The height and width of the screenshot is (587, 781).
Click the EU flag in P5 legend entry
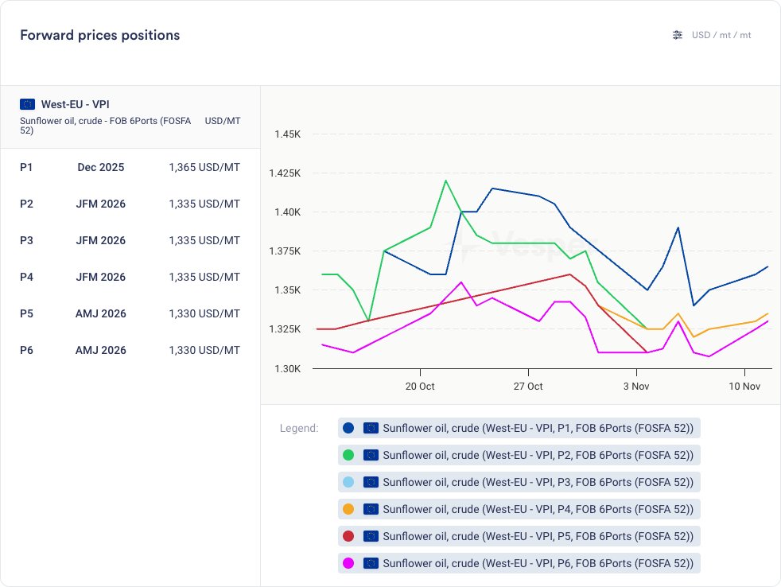371,536
